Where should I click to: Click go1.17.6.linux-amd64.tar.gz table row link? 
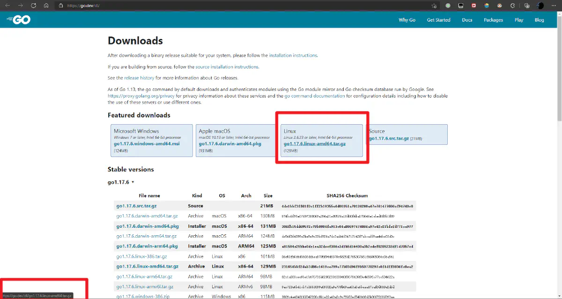point(148,266)
